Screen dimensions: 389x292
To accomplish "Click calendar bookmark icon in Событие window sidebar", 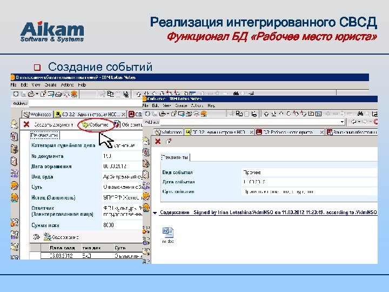I will point(146,152).
